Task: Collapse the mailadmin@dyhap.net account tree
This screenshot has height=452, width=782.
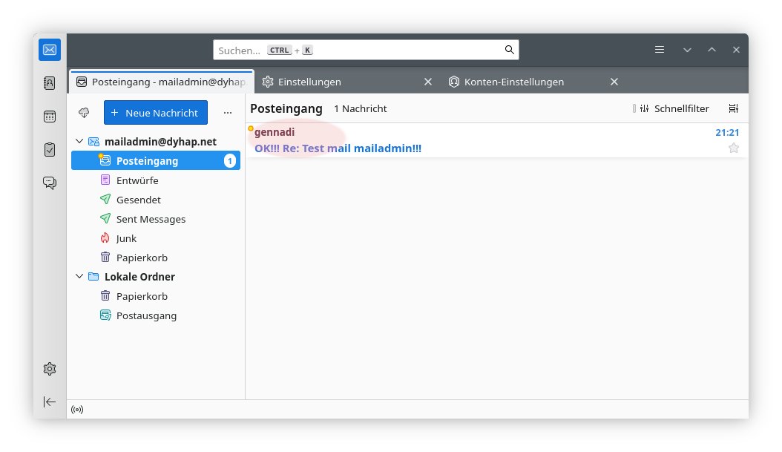Action: pos(80,141)
